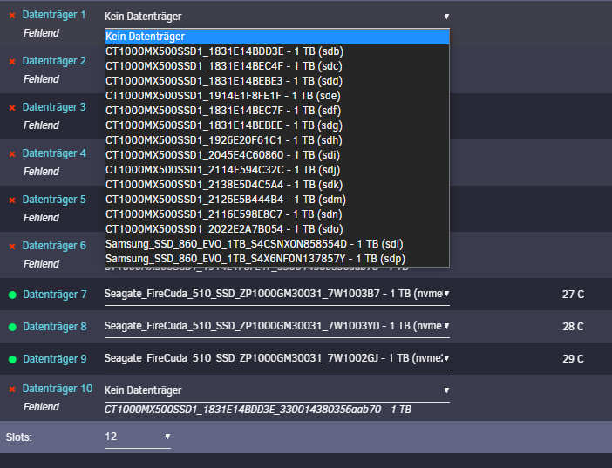612x468 pixels.
Task: Pick CT1000MX500SSD1_1831E14BEBEE (sdg) option
Action: pos(277,125)
